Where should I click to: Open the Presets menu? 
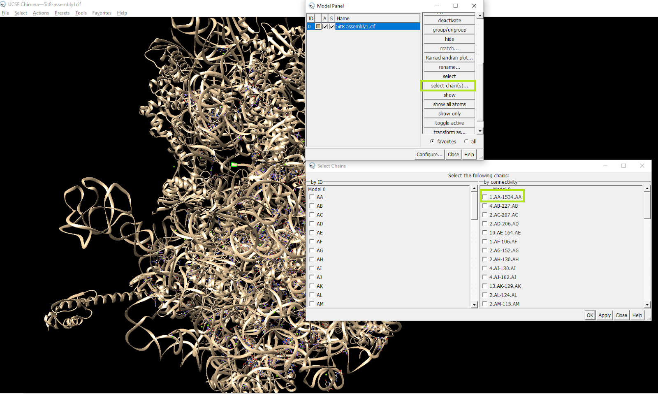click(x=62, y=13)
